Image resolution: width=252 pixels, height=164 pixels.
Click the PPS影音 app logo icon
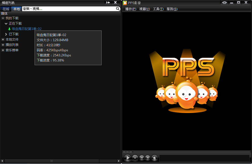click(x=125, y=3)
